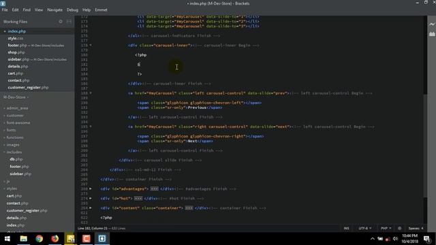
Task: Click Brackets app icon in title bar
Action: [x=3, y=3]
